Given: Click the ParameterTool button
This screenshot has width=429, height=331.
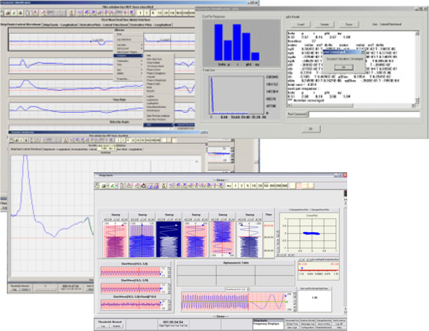Looking at the screenshot, I should 292,320.
